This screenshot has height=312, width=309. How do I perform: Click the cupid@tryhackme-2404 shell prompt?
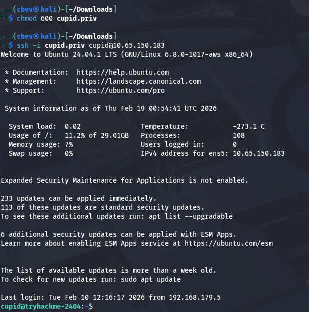[41, 306]
